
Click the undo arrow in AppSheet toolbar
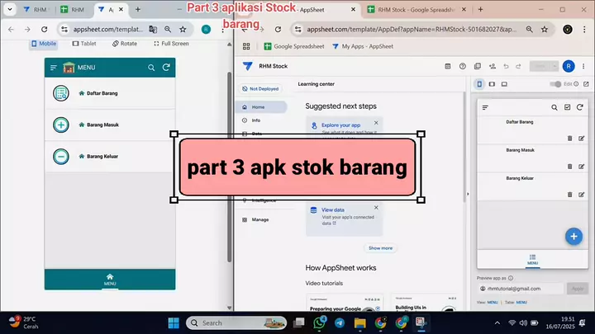tap(506, 66)
